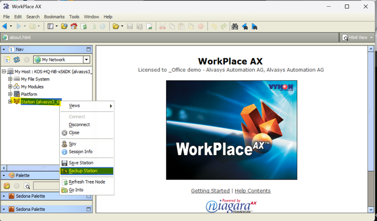This screenshot has height=221, width=377.
Task: Click the green Refresh toolbar icon
Action: tap(84, 27)
